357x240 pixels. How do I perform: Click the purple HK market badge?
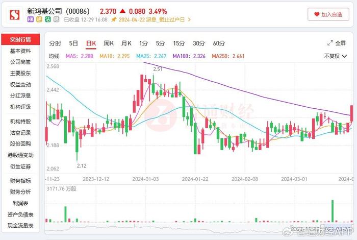click(x=30, y=19)
